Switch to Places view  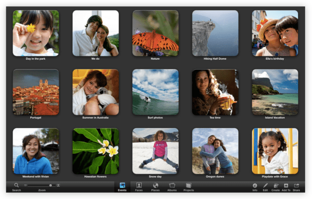(156, 185)
